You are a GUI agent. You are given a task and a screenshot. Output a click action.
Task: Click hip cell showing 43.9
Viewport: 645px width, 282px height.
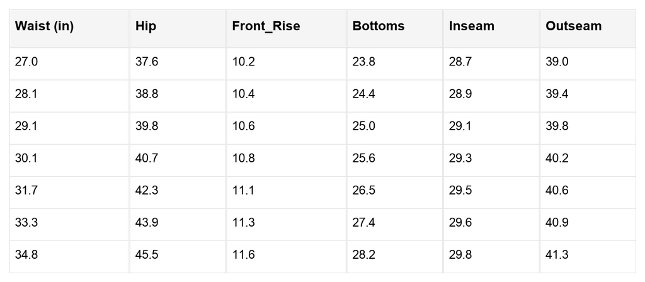tap(147, 223)
